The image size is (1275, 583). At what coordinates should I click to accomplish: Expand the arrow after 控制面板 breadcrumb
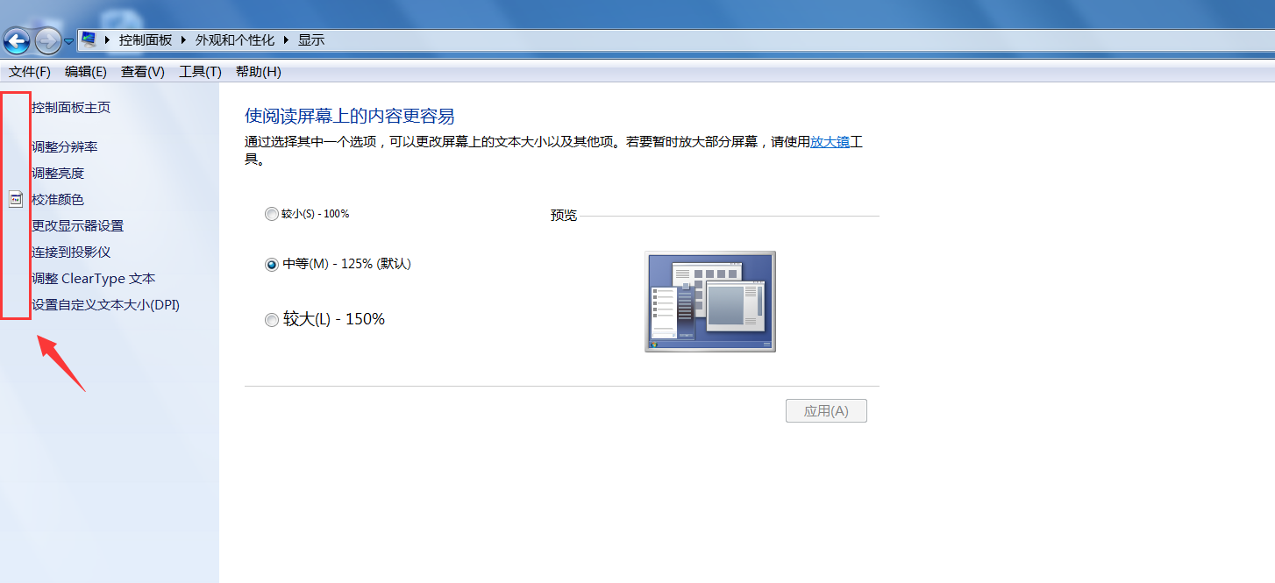(x=184, y=40)
